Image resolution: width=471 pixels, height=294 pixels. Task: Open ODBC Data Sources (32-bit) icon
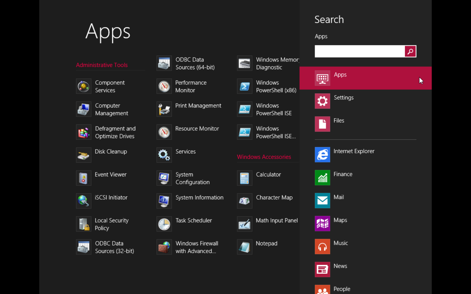(x=84, y=247)
